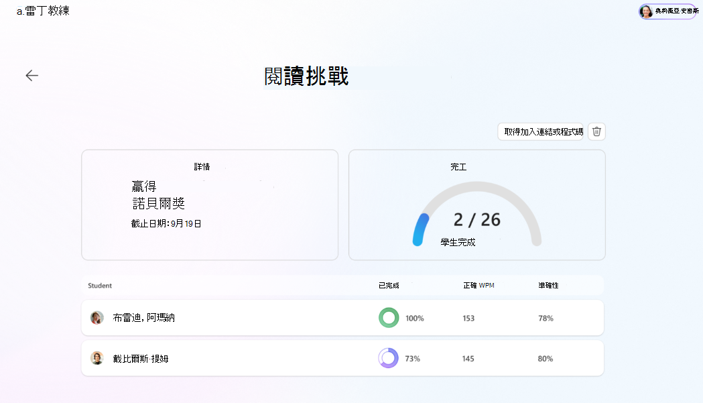Image resolution: width=703 pixels, height=403 pixels.
Task: Click the 153 WPM value
Action: coord(468,319)
